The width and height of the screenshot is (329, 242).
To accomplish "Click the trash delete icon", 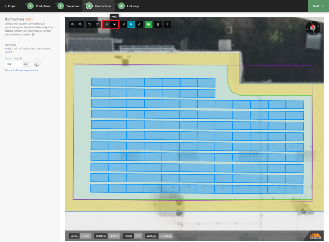I will (x=158, y=25).
